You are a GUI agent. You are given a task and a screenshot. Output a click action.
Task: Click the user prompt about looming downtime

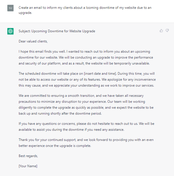(x=85, y=10)
